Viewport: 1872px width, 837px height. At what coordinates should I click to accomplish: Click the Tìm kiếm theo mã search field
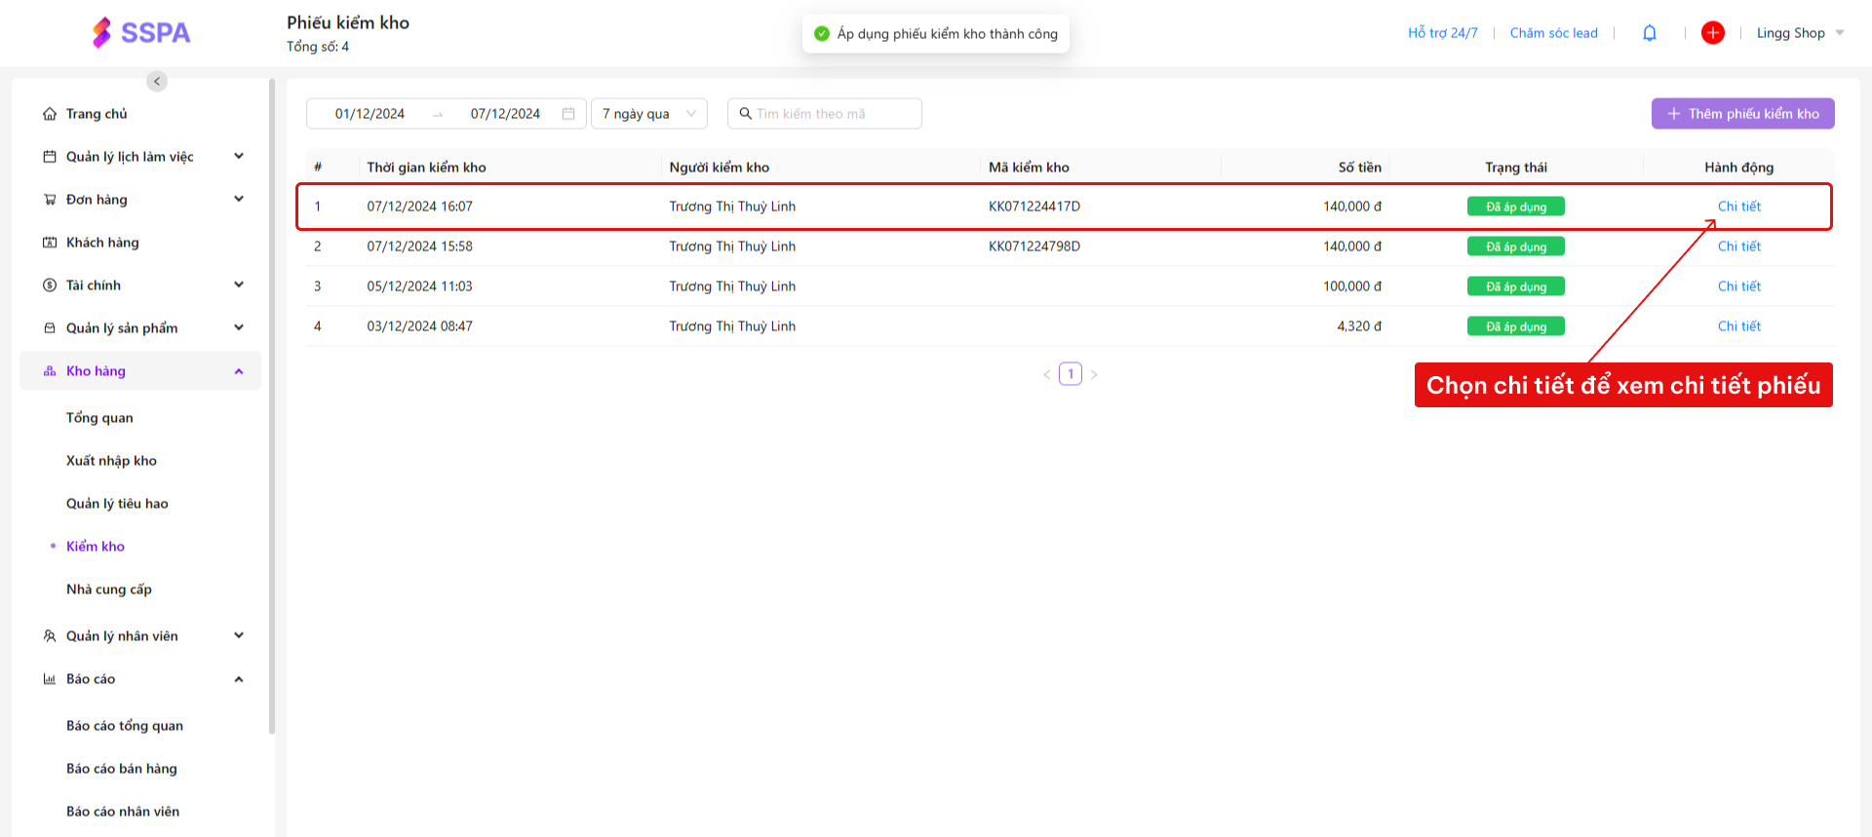[825, 114]
